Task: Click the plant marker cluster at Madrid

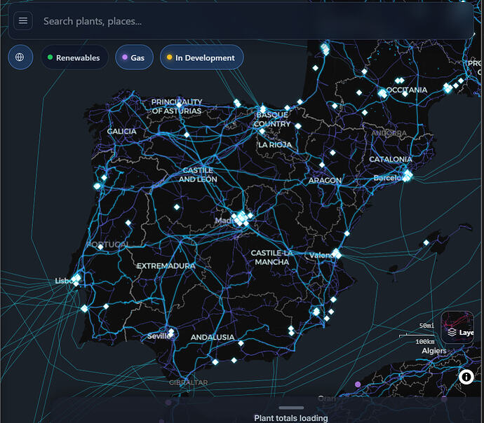Action: pyautogui.click(x=241, y=219)
